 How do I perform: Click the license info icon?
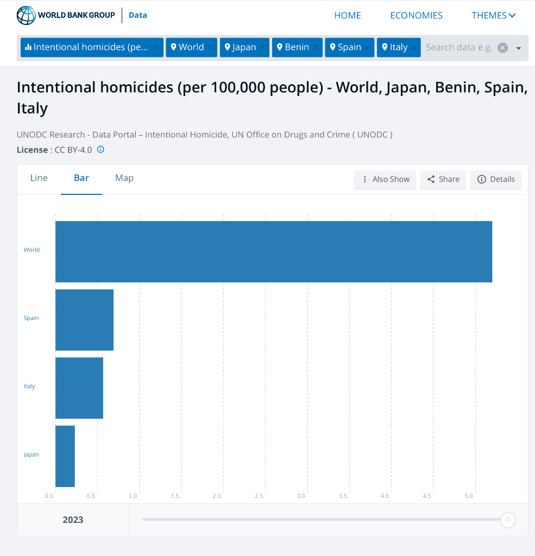[100, 149]
